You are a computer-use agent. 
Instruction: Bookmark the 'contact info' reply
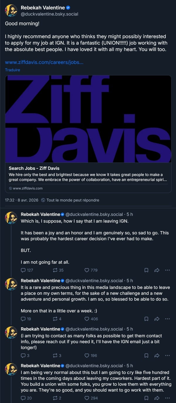(146, 355)
